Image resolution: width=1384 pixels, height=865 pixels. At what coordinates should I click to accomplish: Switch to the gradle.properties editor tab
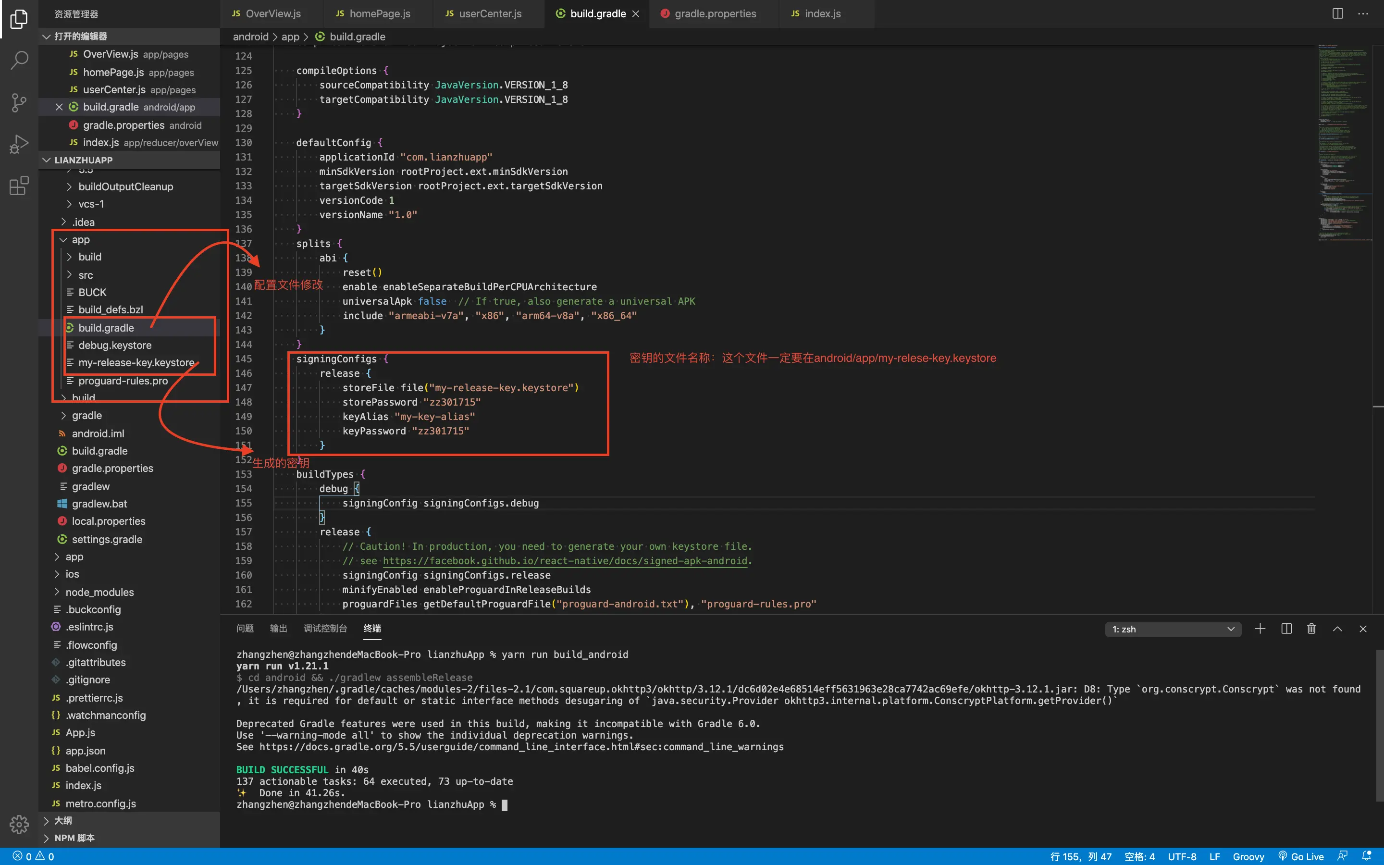pyautogui.click(x=714, y=14)
